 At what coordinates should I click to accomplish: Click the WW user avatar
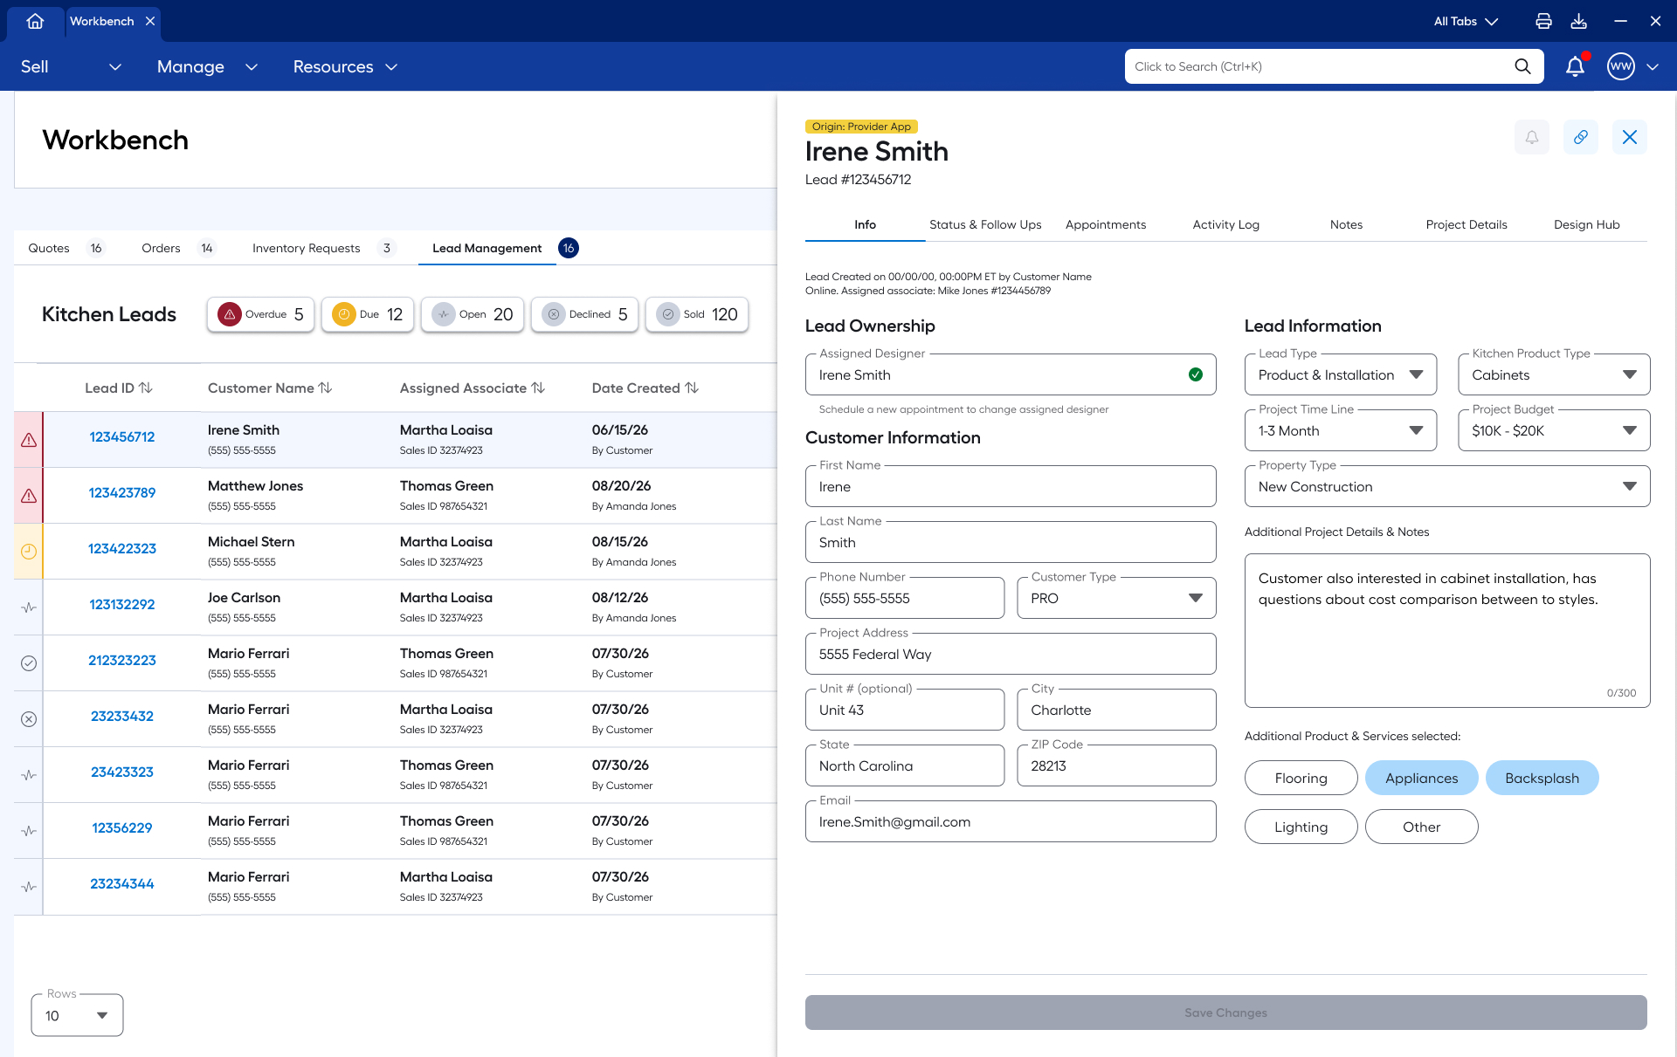[1621, 66]
